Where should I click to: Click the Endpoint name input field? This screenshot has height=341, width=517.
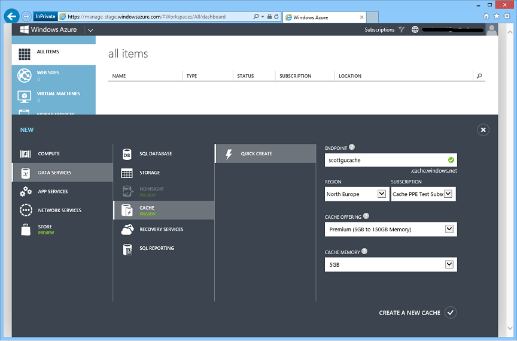[391, 160]
